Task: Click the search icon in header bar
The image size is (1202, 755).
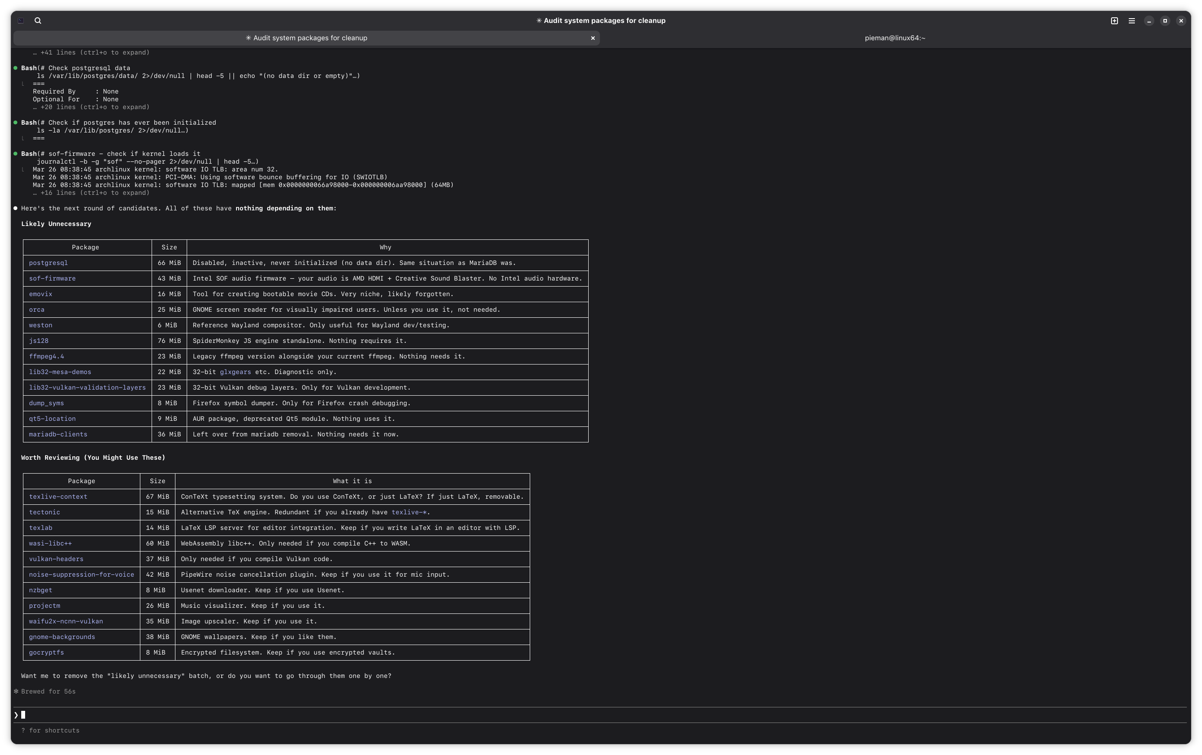Action: point(38,20)
